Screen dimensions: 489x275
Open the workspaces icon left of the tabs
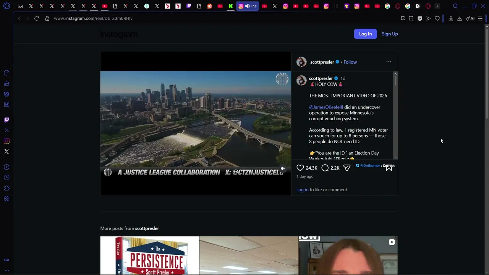click(20, 6)
